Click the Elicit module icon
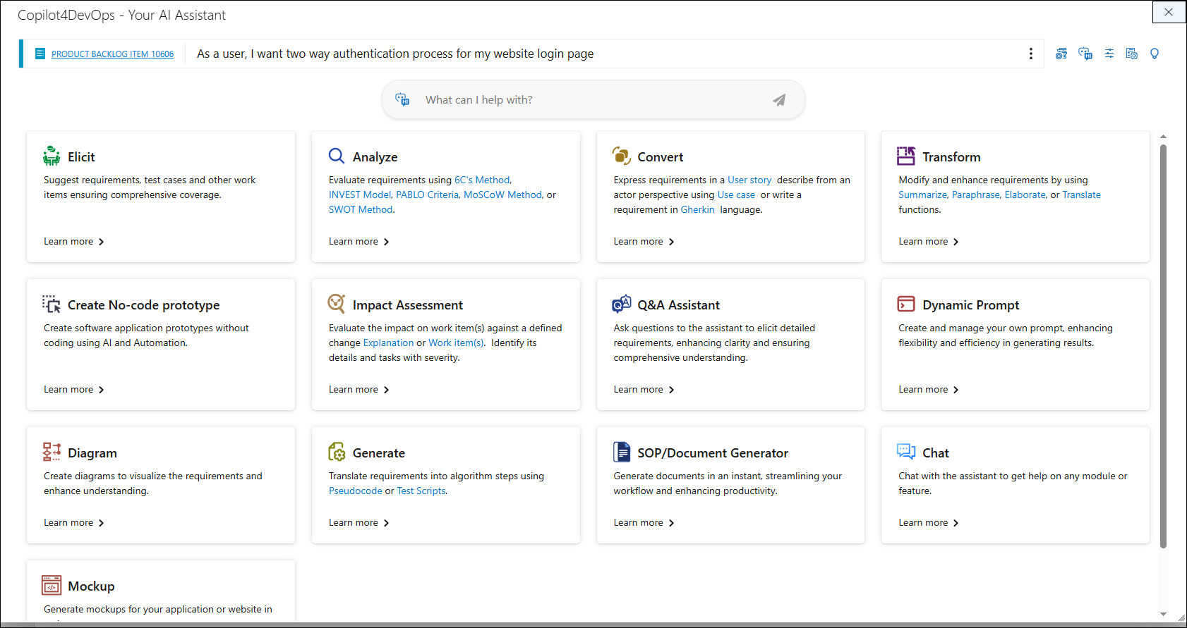The image size is (1187, 628). (52, 156)
